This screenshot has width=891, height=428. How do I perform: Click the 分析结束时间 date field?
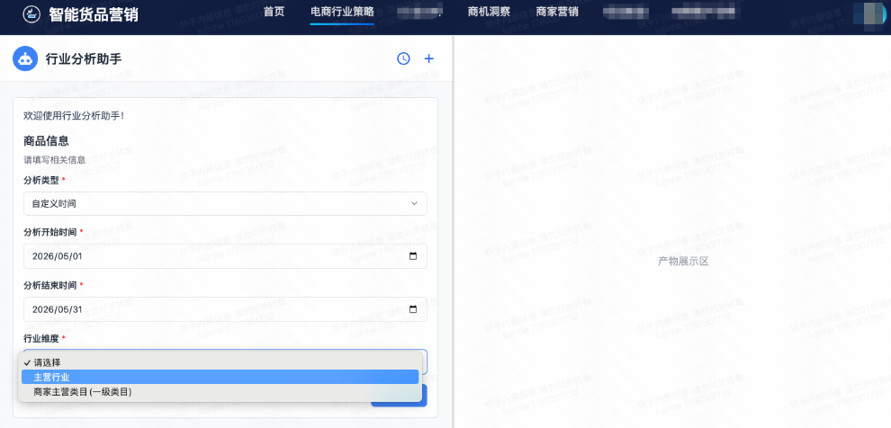[x=225, y=309]
